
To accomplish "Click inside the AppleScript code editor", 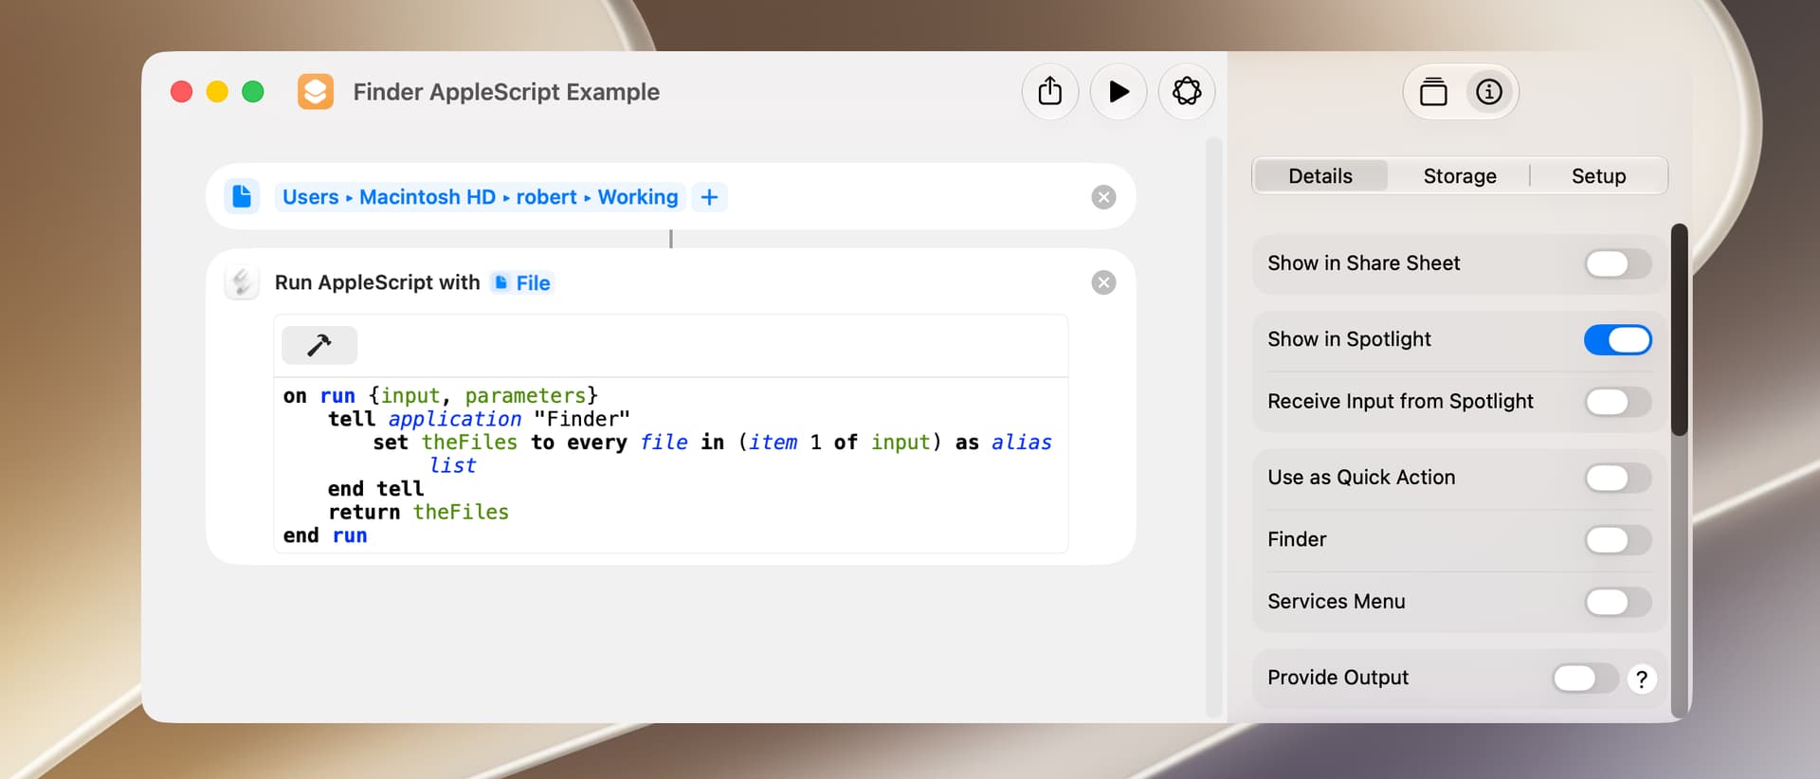I will pyautogui.click(x=671, y=465).
